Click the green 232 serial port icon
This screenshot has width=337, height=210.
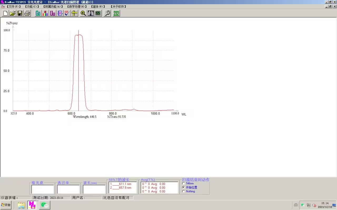[x=116, y=13]
